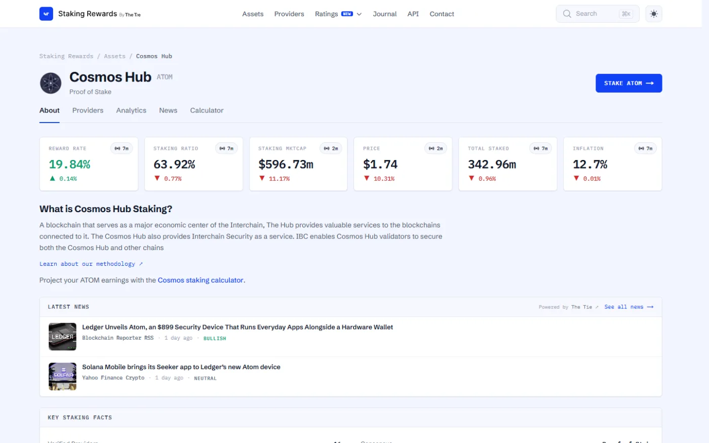Viewport: 709px width, 443px height.
Task: Toggle the light/dark theme sun icon
Action: [x=654, y=14]
